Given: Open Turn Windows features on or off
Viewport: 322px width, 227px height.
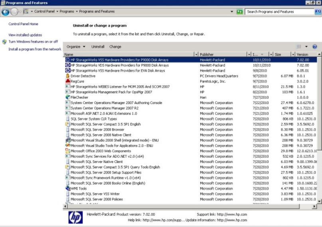Looking at the screenshot, I should coord(33,42).
